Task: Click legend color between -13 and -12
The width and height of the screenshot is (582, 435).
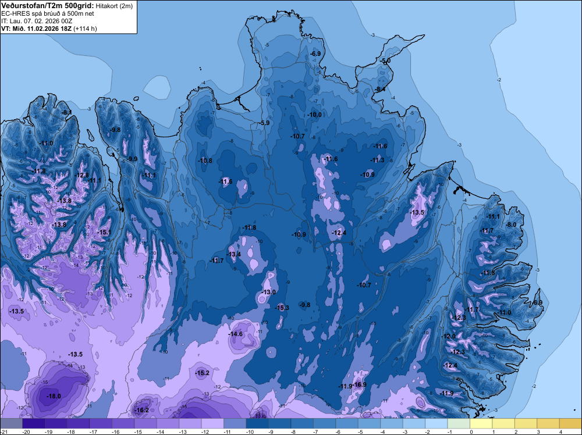Action: (x=190, y=423)
